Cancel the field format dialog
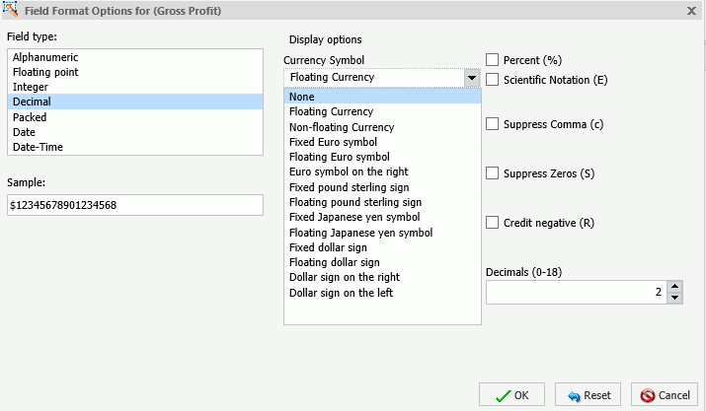Viewport: 706px width, 411px height. click(665, 395)
